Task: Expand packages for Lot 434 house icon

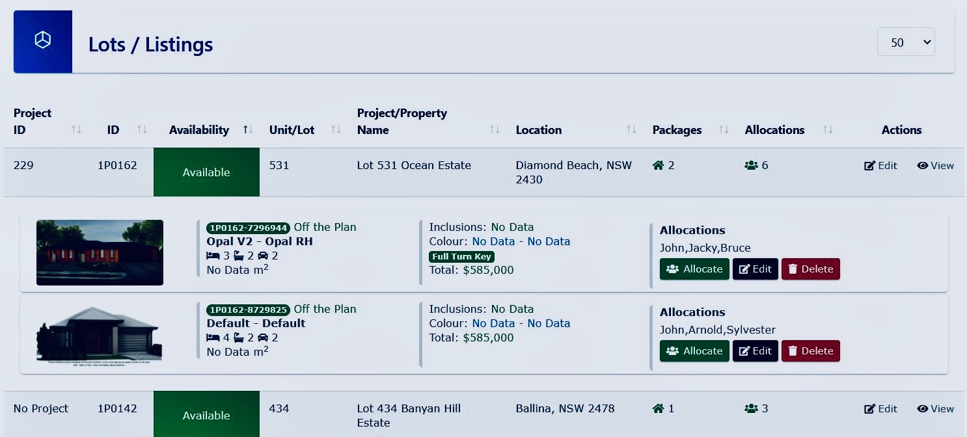Action: (x=659, y=409)
